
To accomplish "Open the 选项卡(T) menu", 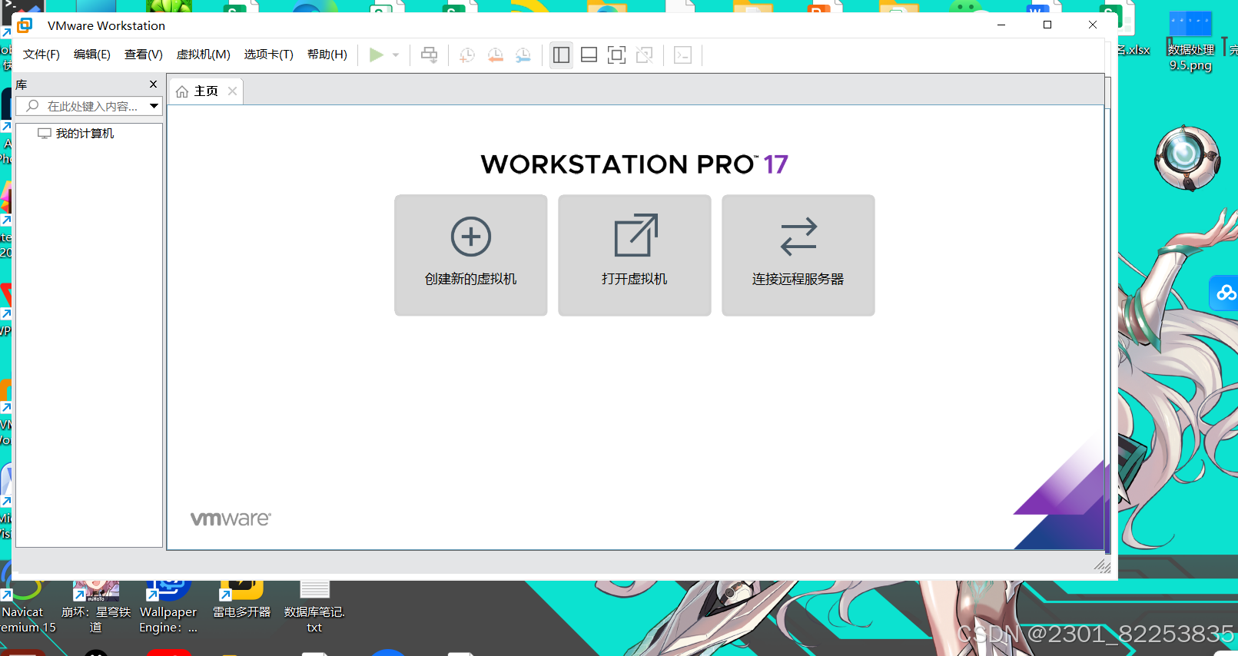I will coord(269,55).
